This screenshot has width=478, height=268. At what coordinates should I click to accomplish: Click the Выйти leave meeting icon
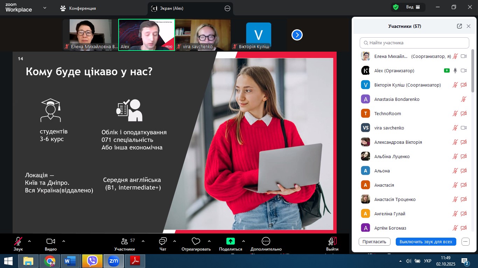[332, 241]
